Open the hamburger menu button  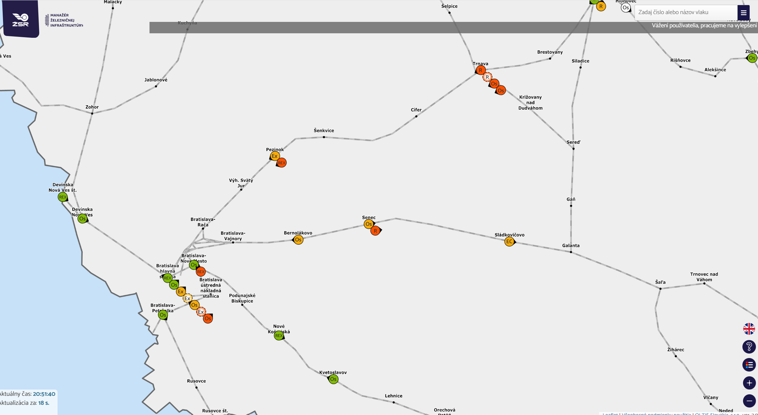pyautogui.click(x=743, y=13)
